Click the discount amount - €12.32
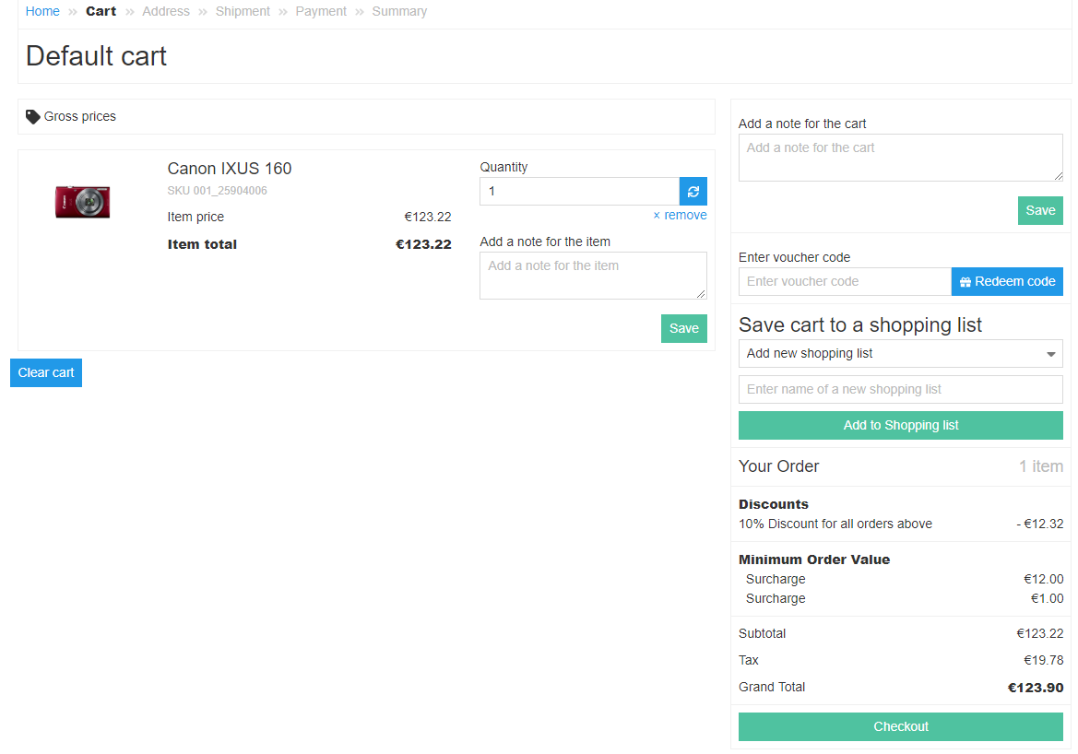Viewport: 1078px width, 754px height. 1040,524
